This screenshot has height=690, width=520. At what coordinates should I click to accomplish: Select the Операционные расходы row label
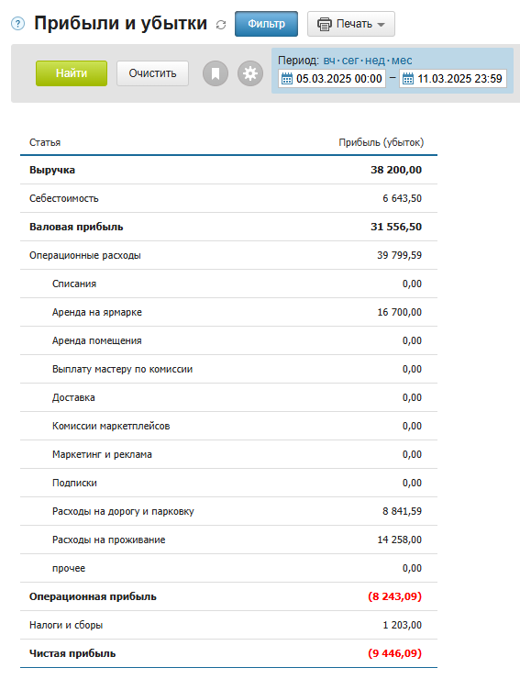85,255
